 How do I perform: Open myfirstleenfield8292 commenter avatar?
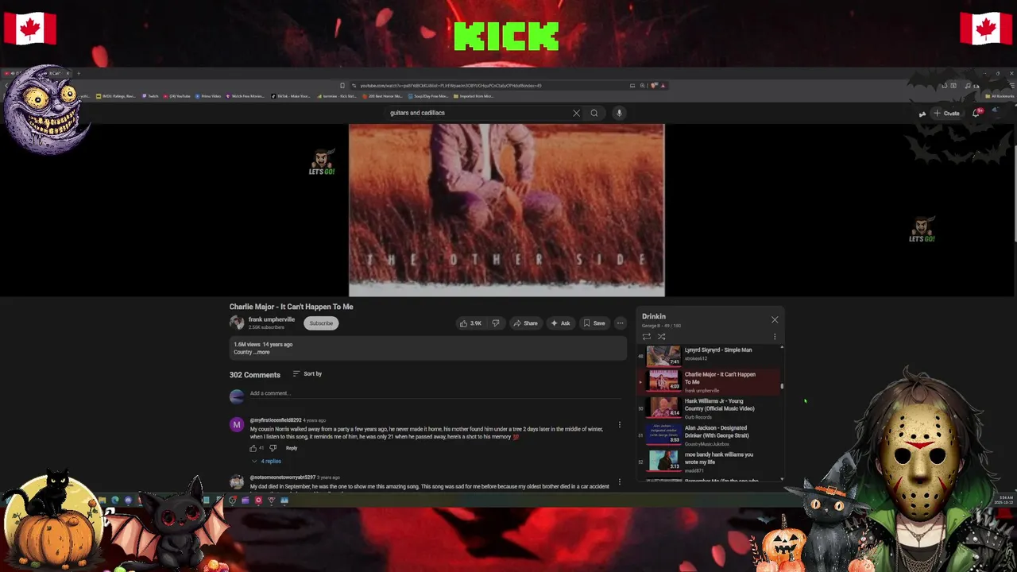pyautogui.click(x=237, y=425)
